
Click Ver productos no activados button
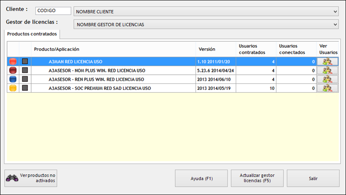point(31,178)
